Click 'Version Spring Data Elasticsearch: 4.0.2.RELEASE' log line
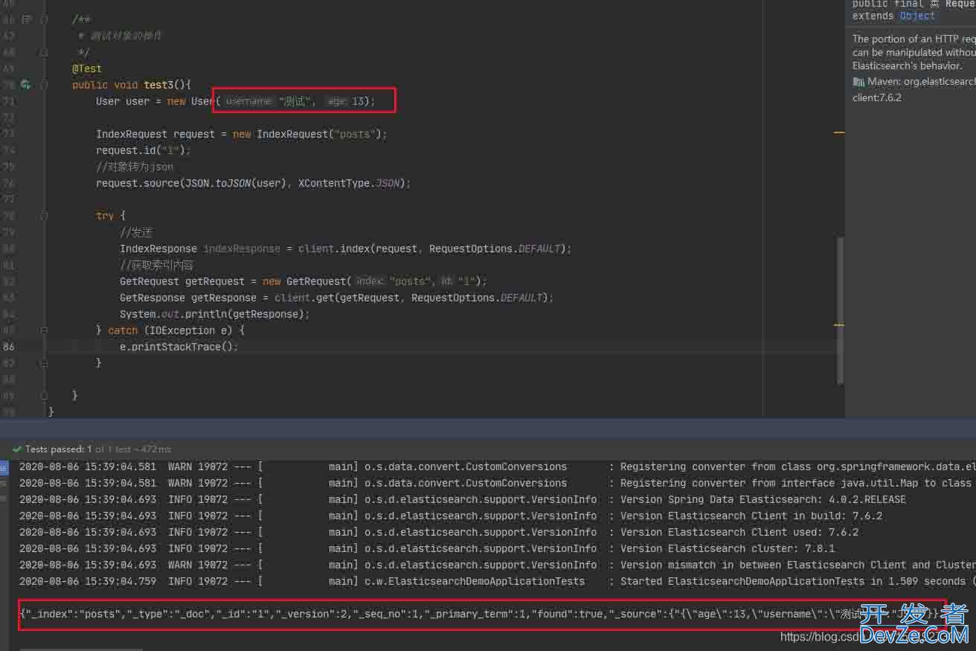The width and height of the screenshot is (976, 651). coord(763,499)
